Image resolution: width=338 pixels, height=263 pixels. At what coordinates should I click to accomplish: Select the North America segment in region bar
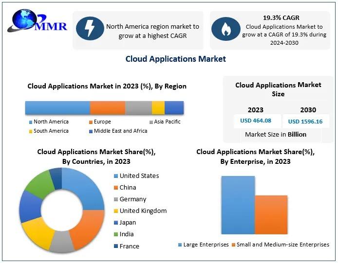pyautogui.click(x=57, y=107)
